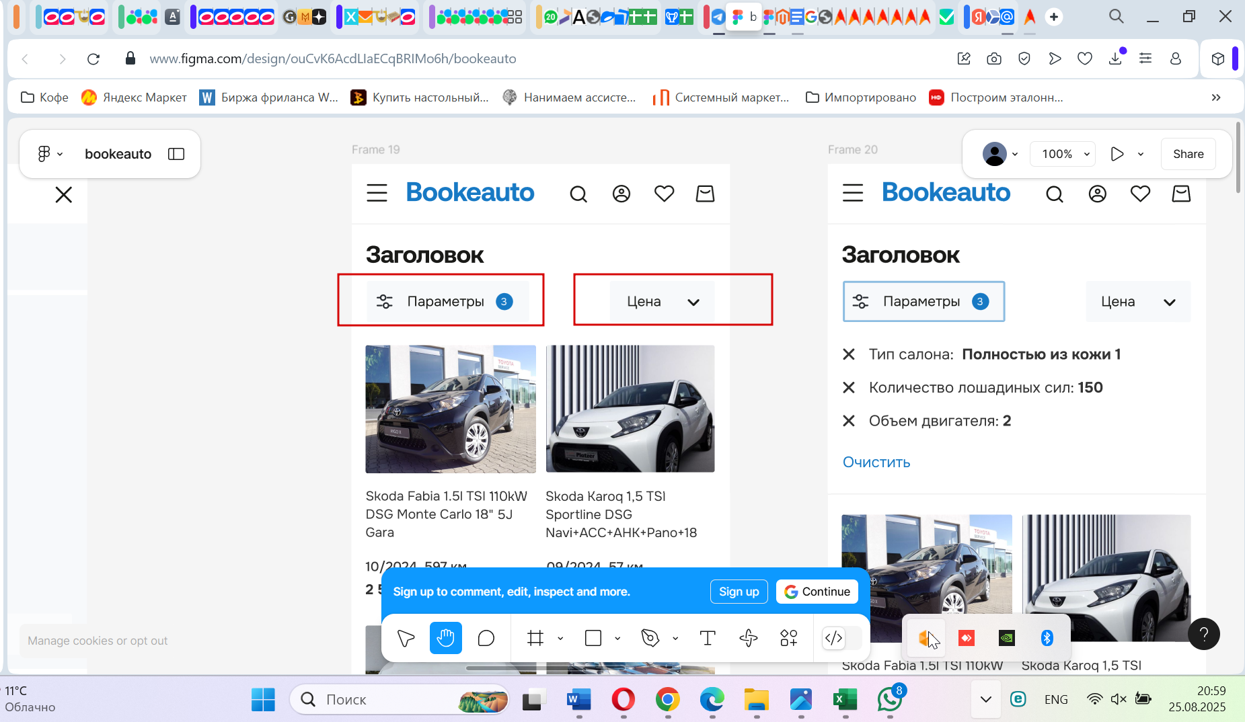
Task: Expand Rectangle shape options chevron
Action: (617, 639)
